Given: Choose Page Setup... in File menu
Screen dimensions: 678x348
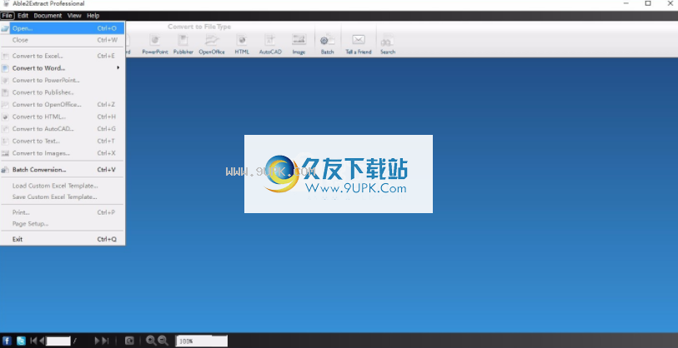Looking at the screenshot, I should 63,224.
